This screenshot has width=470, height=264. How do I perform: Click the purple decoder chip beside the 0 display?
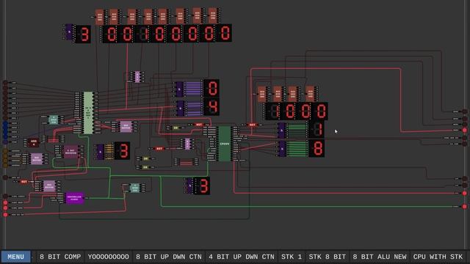(179, 89)
